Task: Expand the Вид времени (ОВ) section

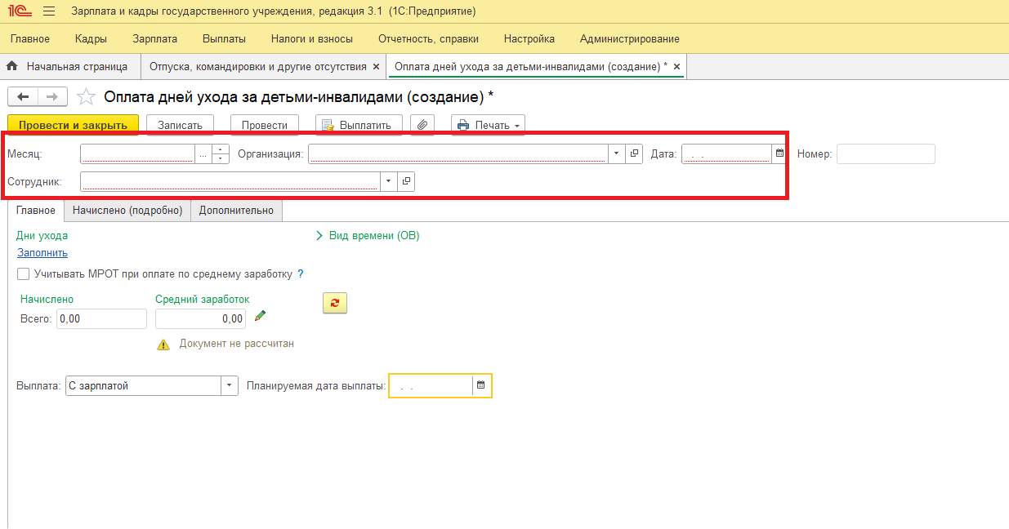Action: pos(368,236)
